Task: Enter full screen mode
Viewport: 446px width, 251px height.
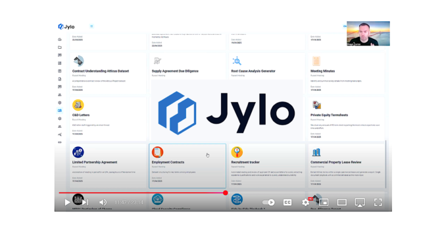Action: [378, 202]
